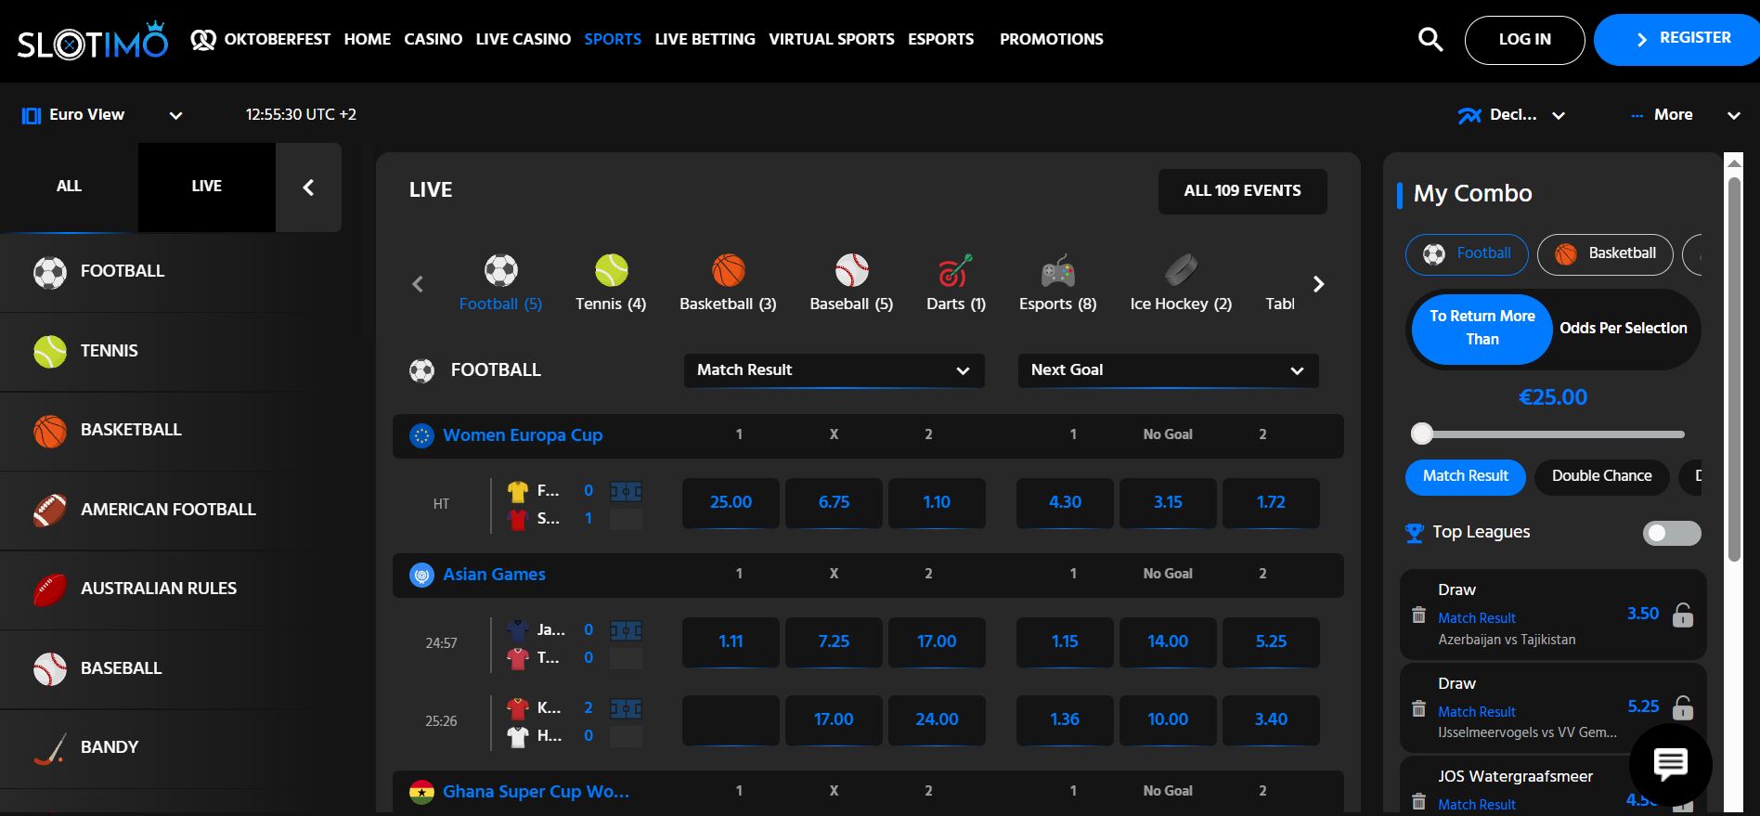Toggle the Top Leagues switch
Screen dimensions: 1760x816
tap(1672, 533)
